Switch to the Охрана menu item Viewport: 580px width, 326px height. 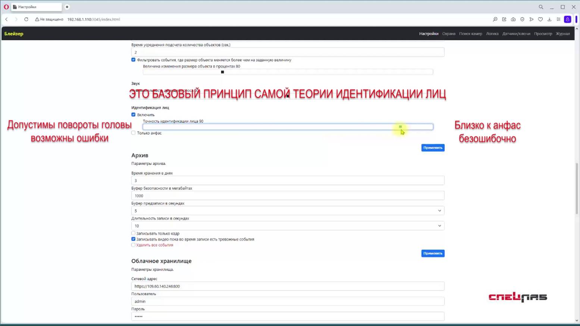(x=449, y=34)
